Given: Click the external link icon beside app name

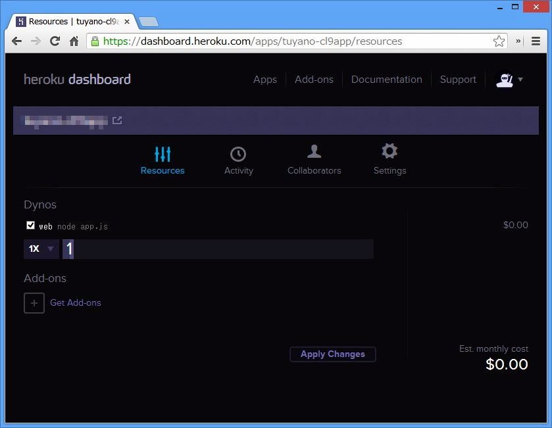Looking at the screenshot, I should pos(117,120).
